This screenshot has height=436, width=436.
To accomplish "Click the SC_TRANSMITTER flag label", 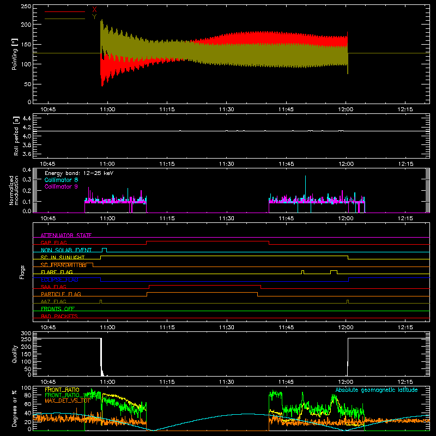I will 64,265.
